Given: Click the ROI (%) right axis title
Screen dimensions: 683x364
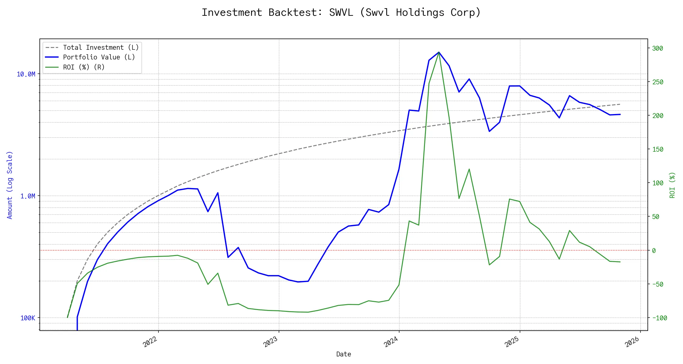Looking at the screenshot, I should (672, 185).
